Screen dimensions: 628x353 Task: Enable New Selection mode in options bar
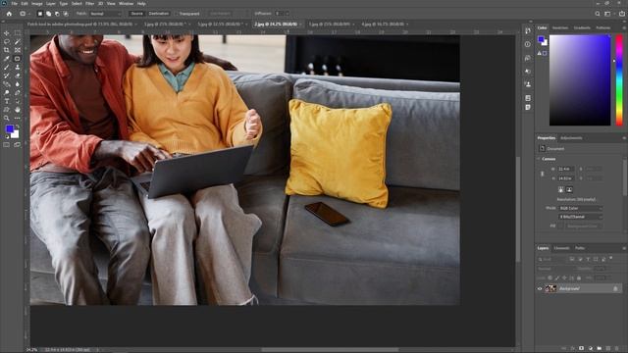pos(40,14)
